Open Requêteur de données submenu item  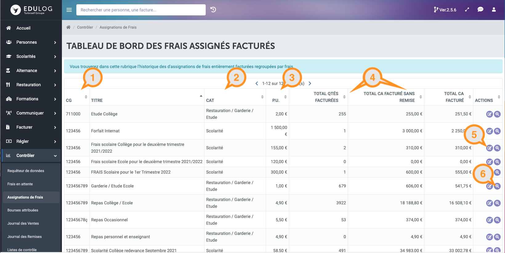[x=31, y=171]
